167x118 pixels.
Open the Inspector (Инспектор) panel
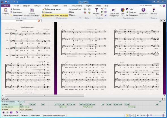tap(143, 11)
